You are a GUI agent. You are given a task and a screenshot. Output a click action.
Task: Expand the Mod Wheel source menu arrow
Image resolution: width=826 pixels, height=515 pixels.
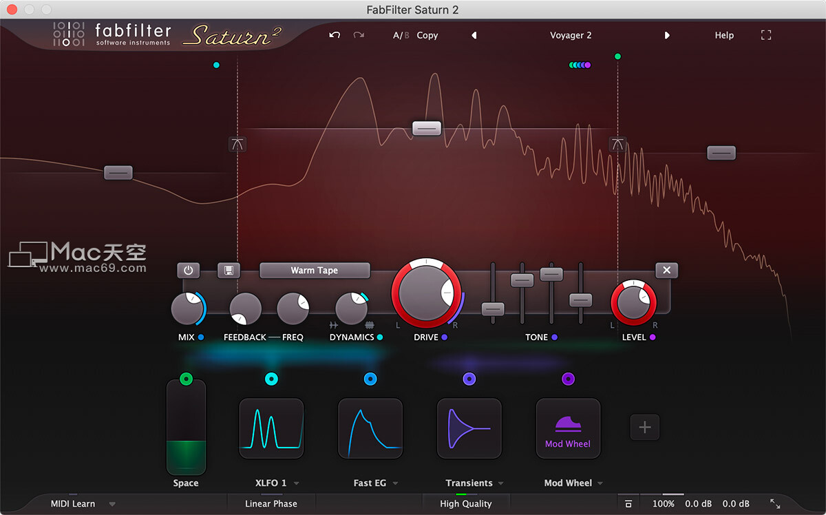click(602, 483)
